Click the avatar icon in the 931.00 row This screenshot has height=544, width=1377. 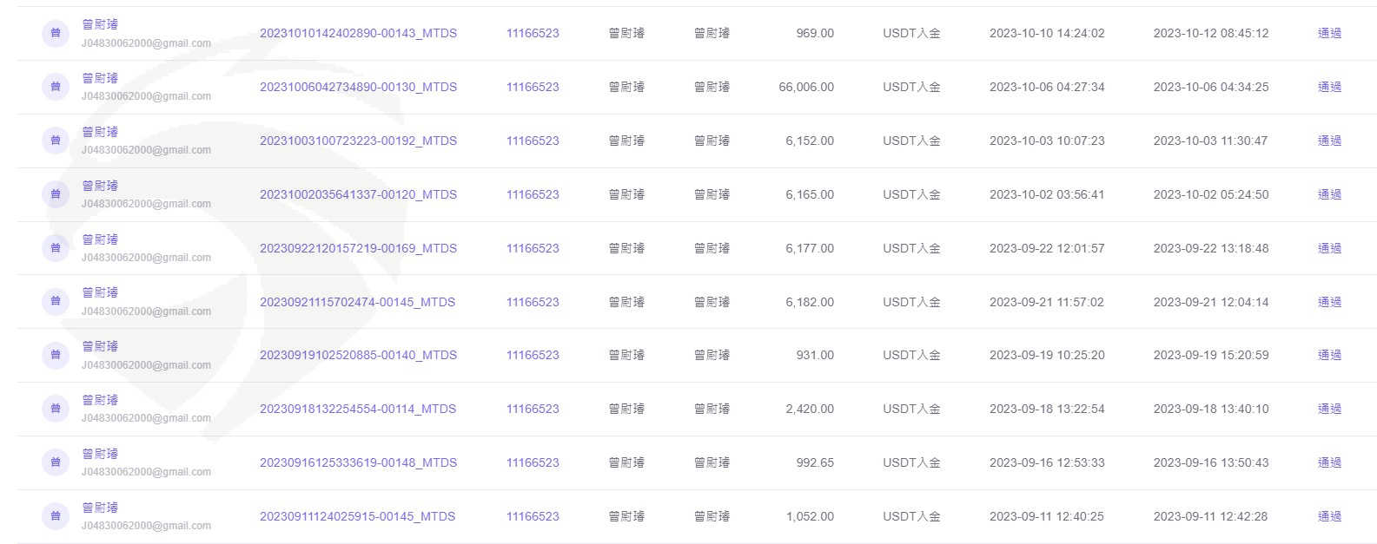[56, 355]
